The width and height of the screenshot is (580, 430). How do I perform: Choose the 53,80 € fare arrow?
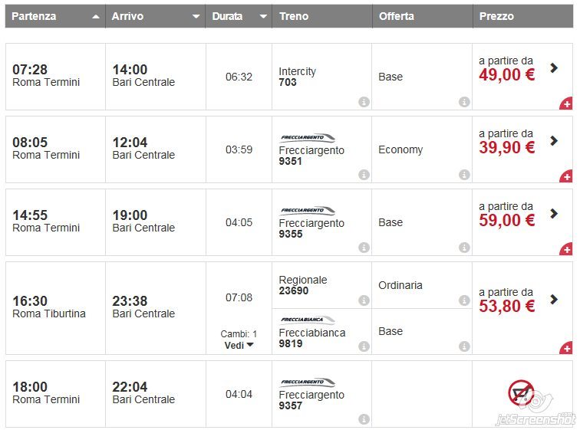[554, 300]
